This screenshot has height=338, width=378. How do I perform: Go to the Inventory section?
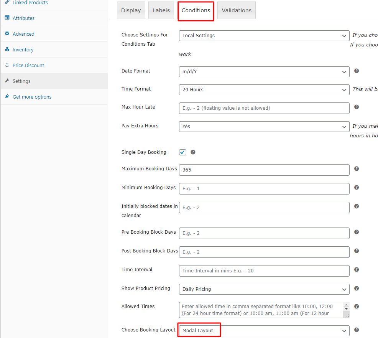23,50
